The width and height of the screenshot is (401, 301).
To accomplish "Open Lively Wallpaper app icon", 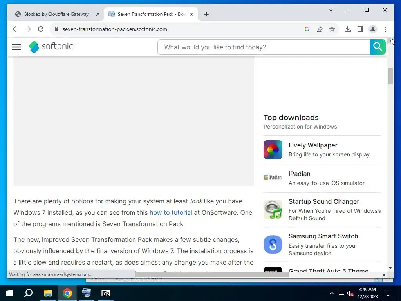I will tap(273, 150).
